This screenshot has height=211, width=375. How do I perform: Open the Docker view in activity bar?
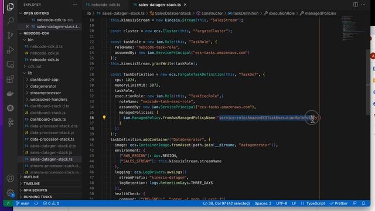[11, 94]
